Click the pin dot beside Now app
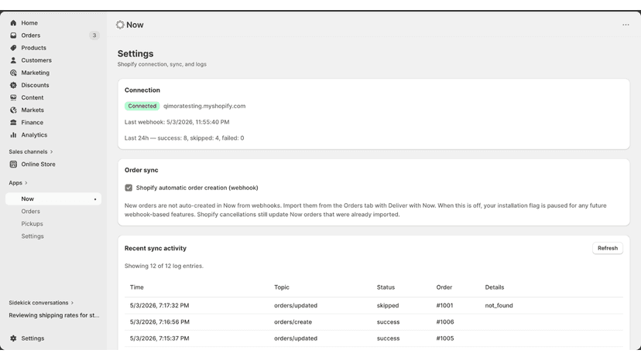641x360 pixels. click(95, 199)
